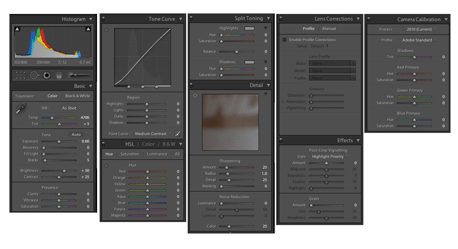Collapse the Histogram panel

tap(91, 19)
